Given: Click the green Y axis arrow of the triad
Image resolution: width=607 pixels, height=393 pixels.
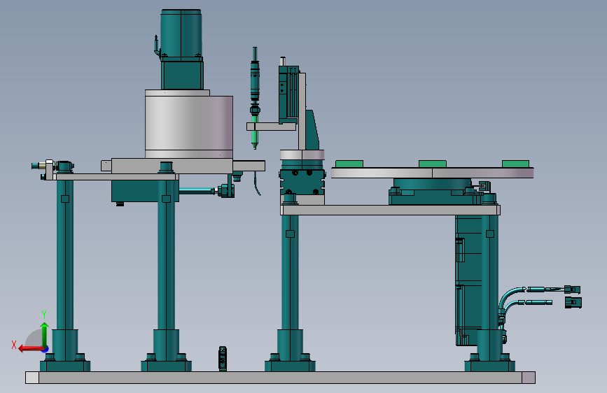Looking at the screenshot, I should 45,334.
